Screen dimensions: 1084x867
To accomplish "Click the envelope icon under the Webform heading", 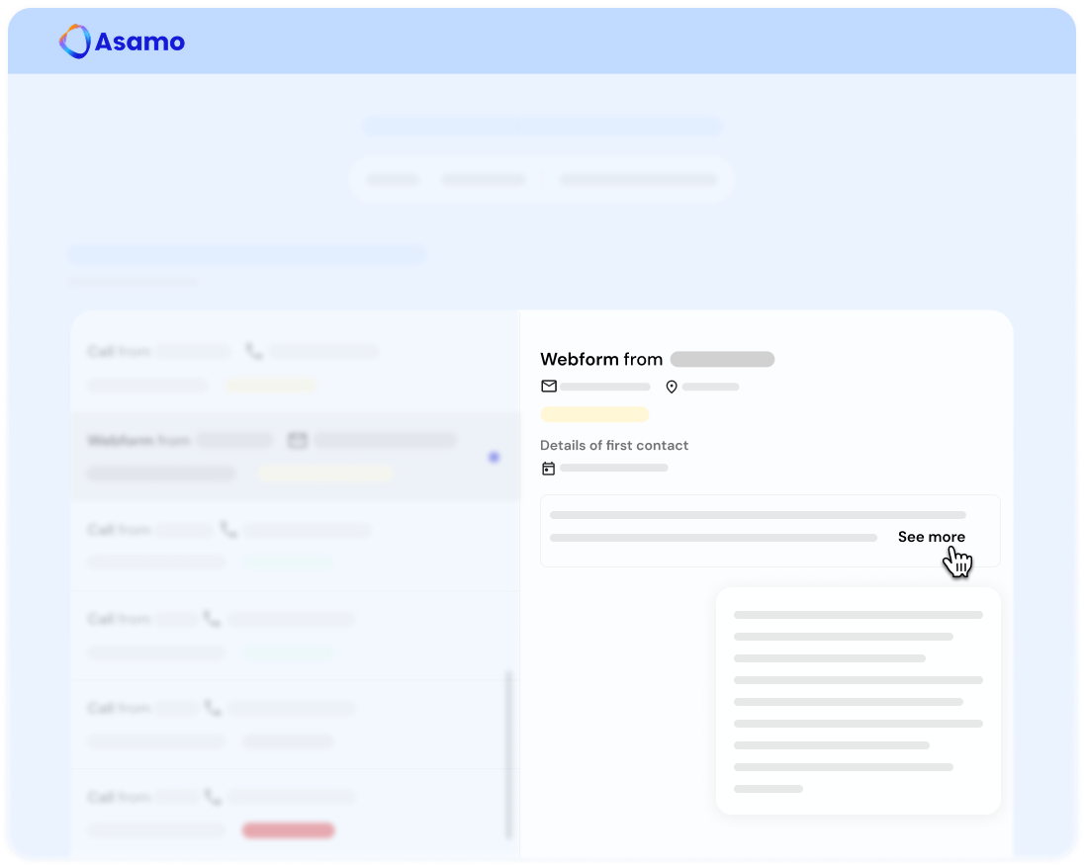I will pos(549,387).
